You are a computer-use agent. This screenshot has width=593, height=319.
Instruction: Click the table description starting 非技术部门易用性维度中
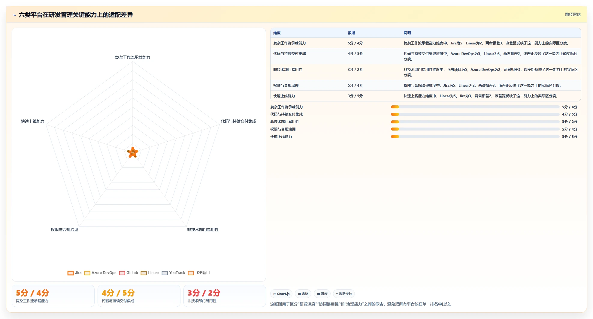[x=491, y=72]
